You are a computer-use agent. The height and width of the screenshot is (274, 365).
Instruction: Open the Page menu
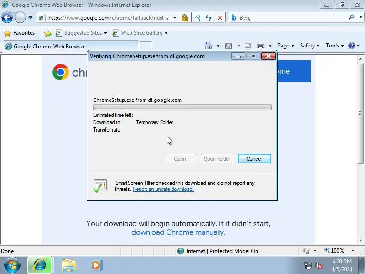coord(286,46)
